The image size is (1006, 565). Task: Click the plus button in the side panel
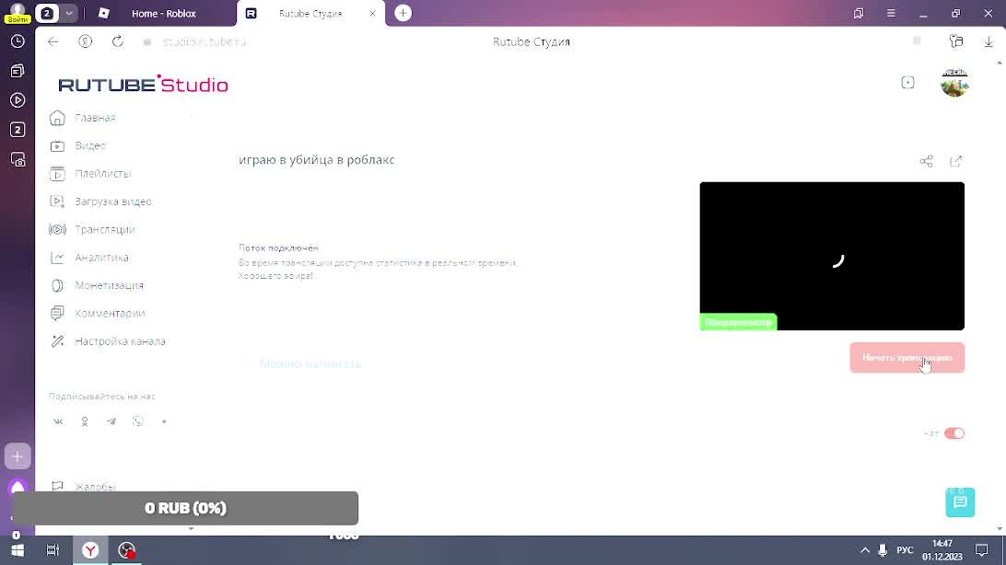click(x=18, y=456)
